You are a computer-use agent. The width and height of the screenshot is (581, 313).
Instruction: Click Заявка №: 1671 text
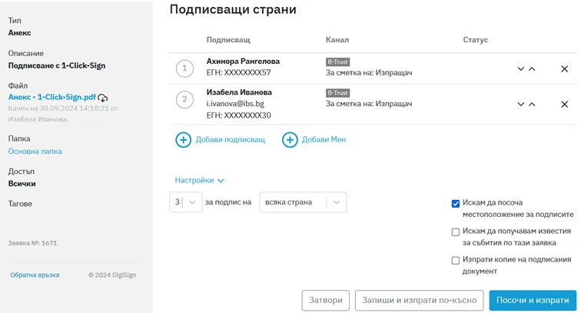point(32,243)
